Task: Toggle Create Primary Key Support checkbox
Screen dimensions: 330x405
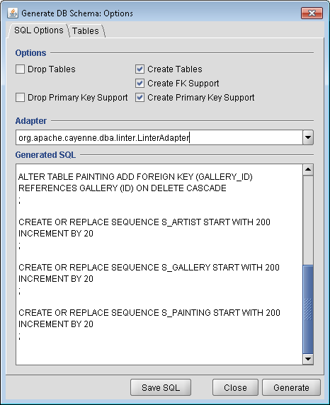Action: (x=140, y=98)
